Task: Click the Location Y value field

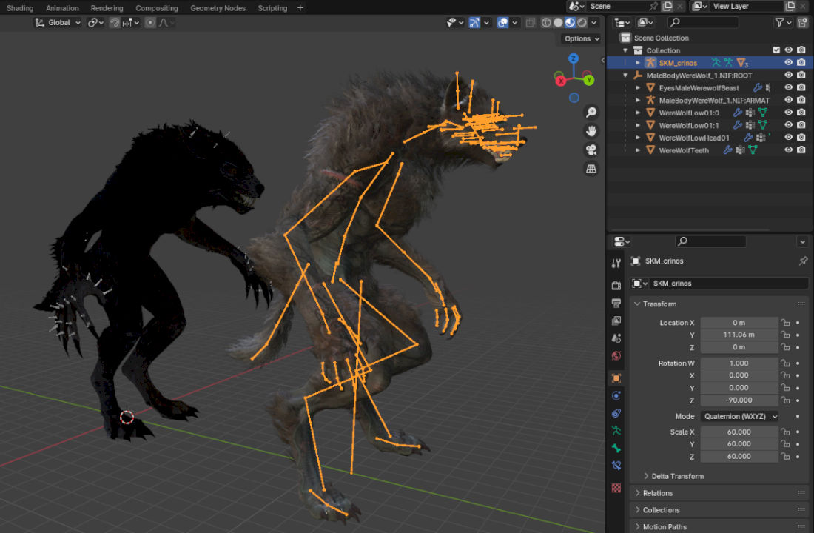Action: [x=739, y=335]
